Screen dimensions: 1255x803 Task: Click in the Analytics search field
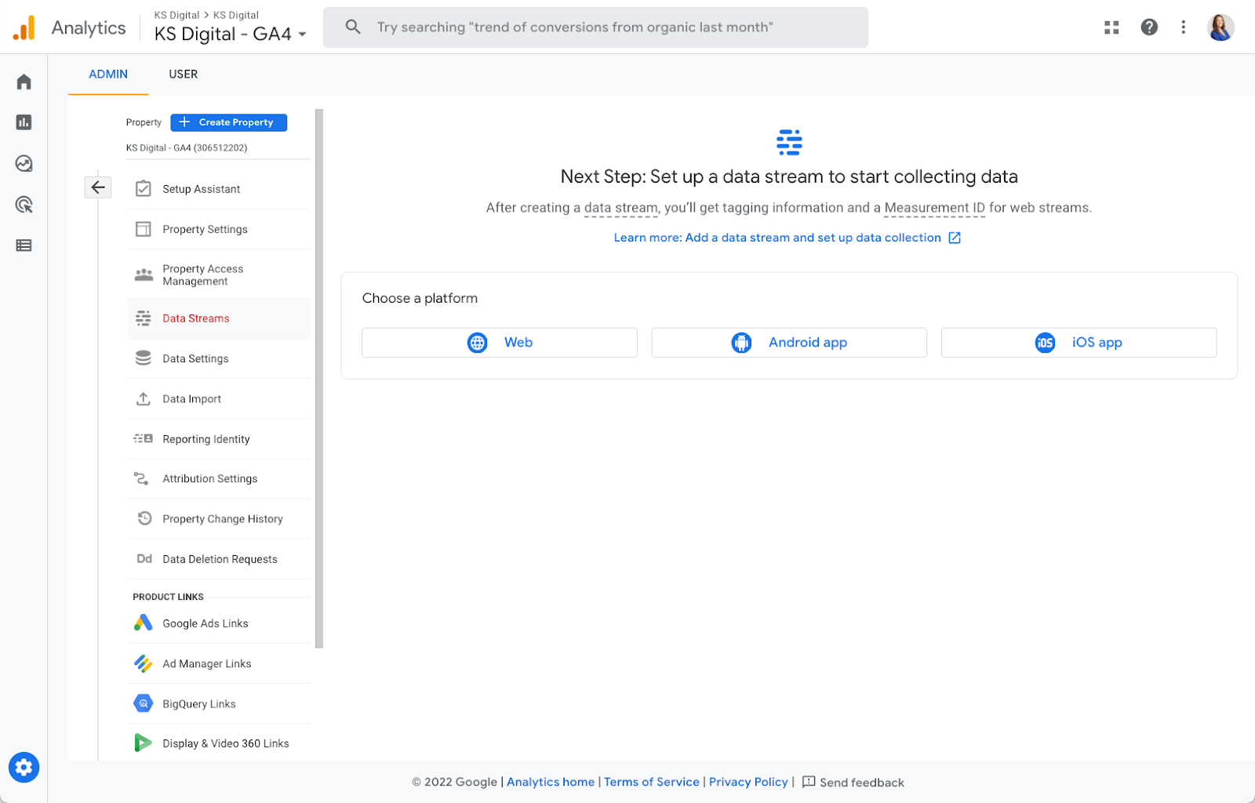pyautogui.click(x=595, y=27)
